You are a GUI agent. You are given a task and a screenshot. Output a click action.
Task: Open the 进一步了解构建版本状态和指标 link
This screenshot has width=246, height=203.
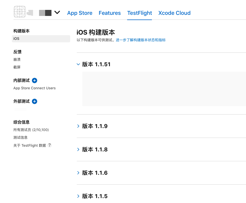(141, 40)
